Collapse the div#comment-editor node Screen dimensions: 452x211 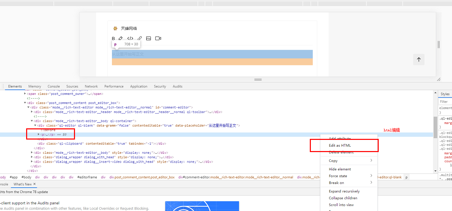(x=28, y=107)
